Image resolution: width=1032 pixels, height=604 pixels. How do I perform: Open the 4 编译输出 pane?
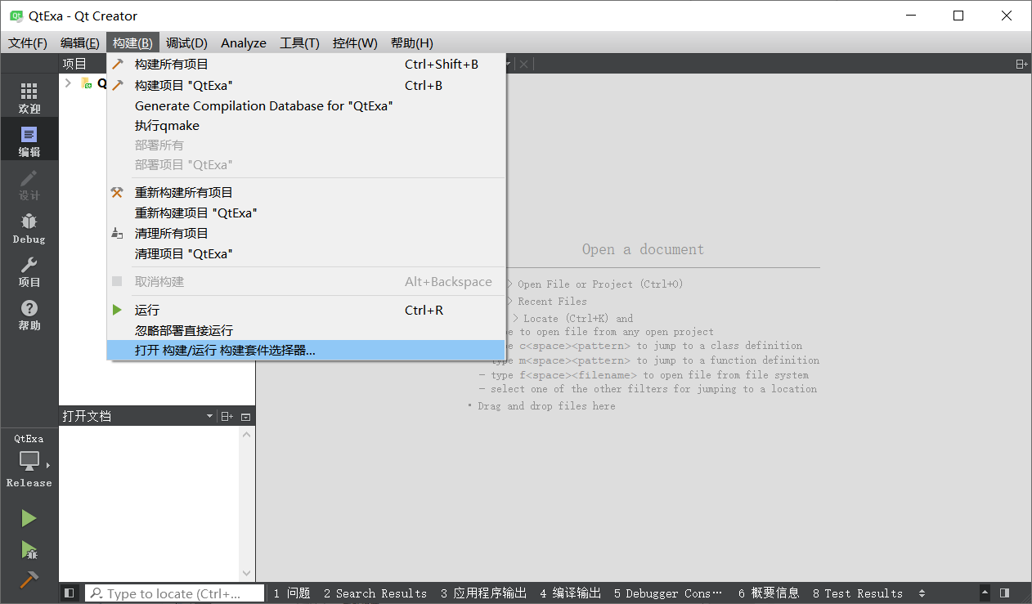[x=571, y=593]
